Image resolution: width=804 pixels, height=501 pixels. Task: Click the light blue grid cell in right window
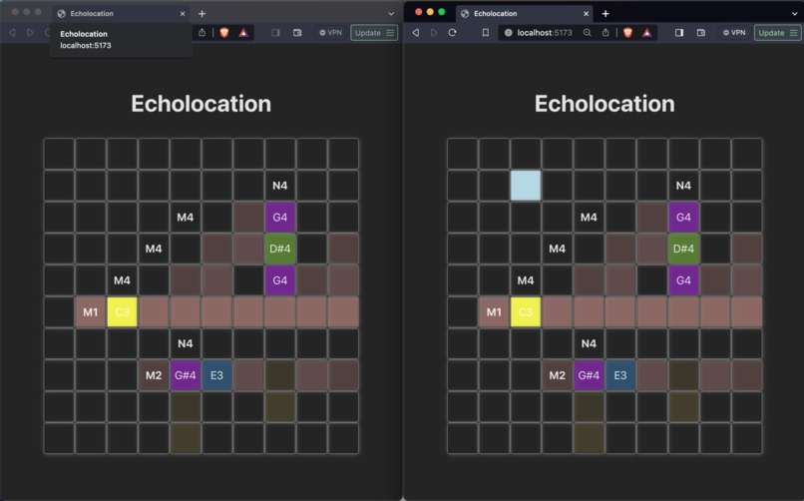[x=525, y=185]
